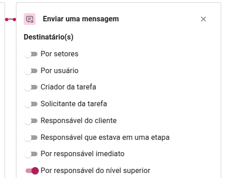This screenshot has width=239, height=178.
Task: Switch on Responsável do cliente toggle
Action: (x=31, y=121)
